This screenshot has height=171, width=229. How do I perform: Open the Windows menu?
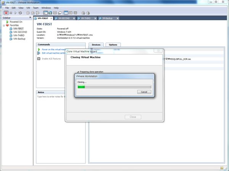point(46,8)
